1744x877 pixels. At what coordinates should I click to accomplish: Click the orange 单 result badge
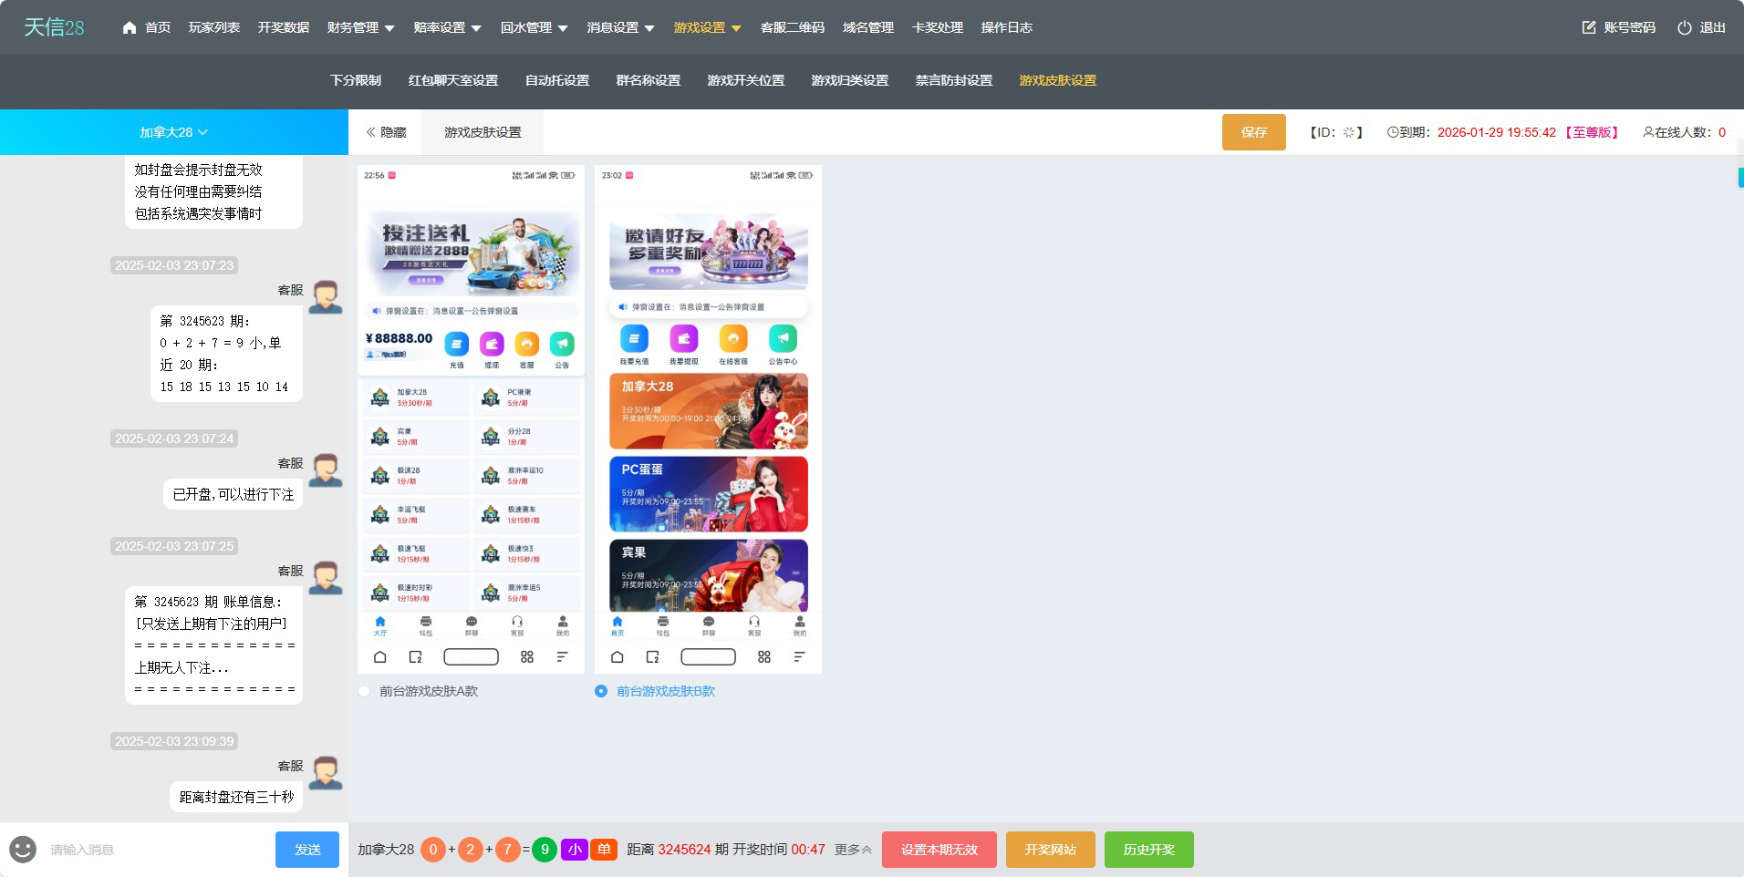tap(604, 850)
